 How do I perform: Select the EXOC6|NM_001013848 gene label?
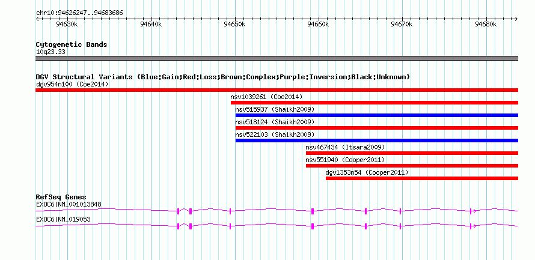pyautogui.click(x=69, y=204)
